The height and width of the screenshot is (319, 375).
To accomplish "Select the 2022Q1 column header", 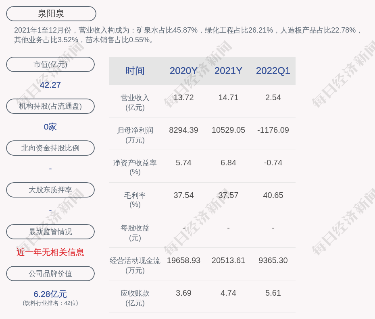I will 273,71.
